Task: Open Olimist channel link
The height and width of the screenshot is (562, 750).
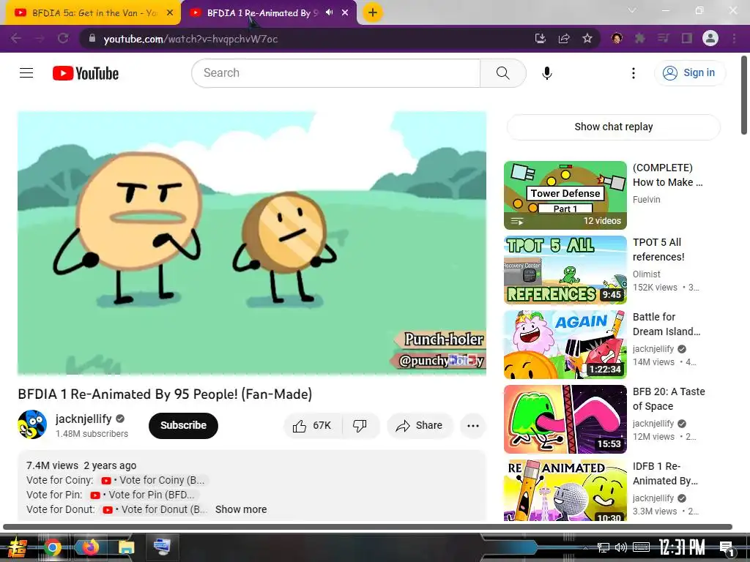Action: pyautogui.click(x=646, y=274)
